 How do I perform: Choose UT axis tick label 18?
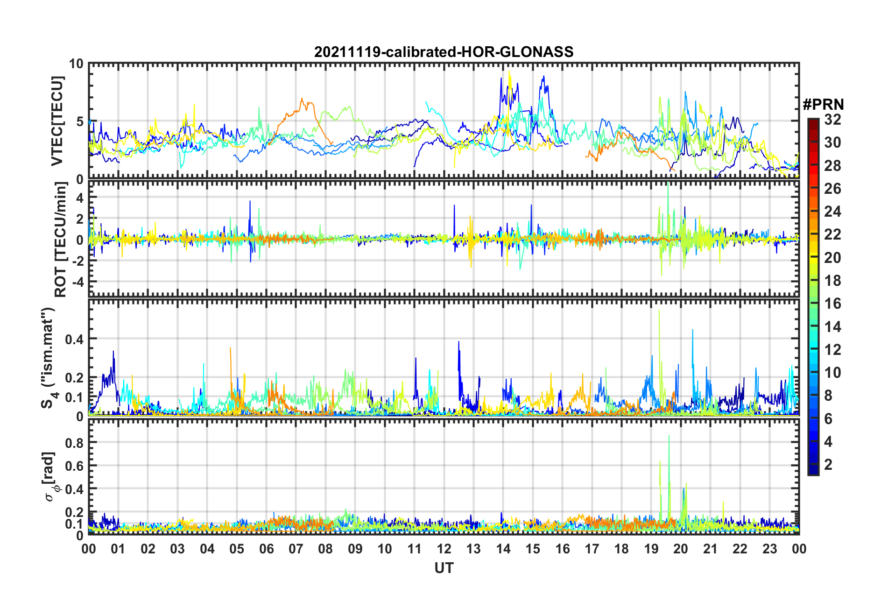(x=621, y=549)
